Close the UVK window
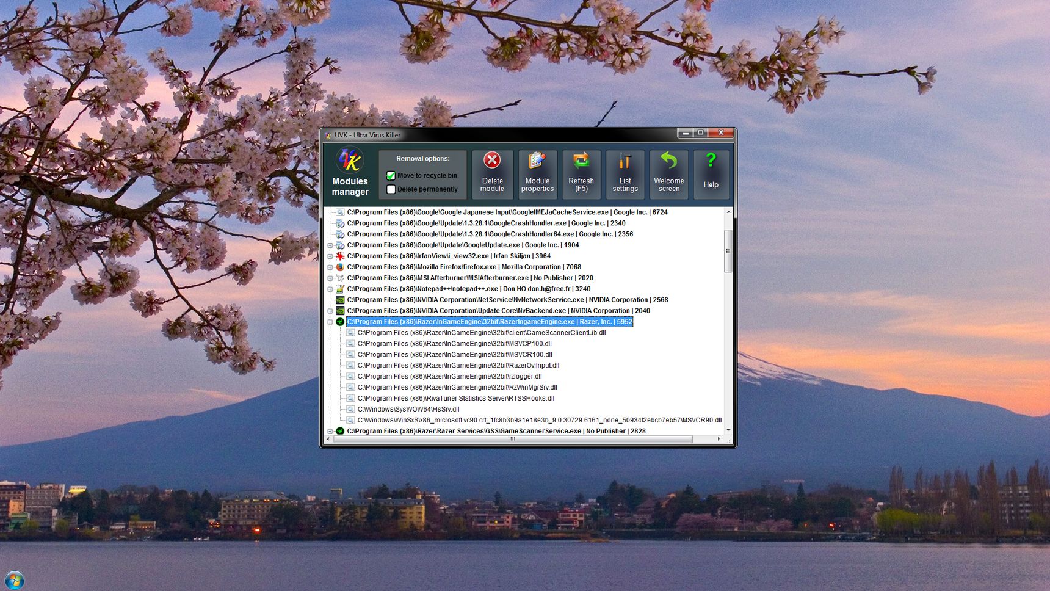 point(721,133)
